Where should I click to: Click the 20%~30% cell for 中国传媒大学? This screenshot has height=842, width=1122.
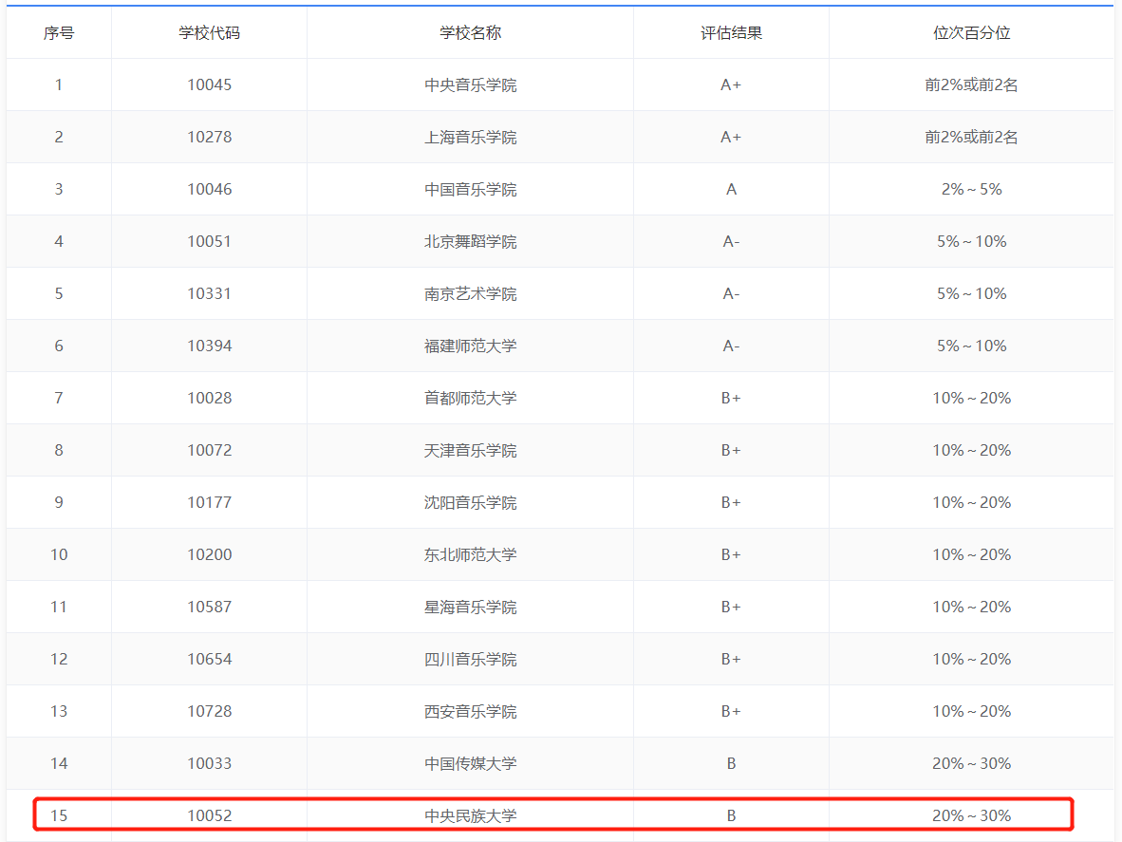971,762
